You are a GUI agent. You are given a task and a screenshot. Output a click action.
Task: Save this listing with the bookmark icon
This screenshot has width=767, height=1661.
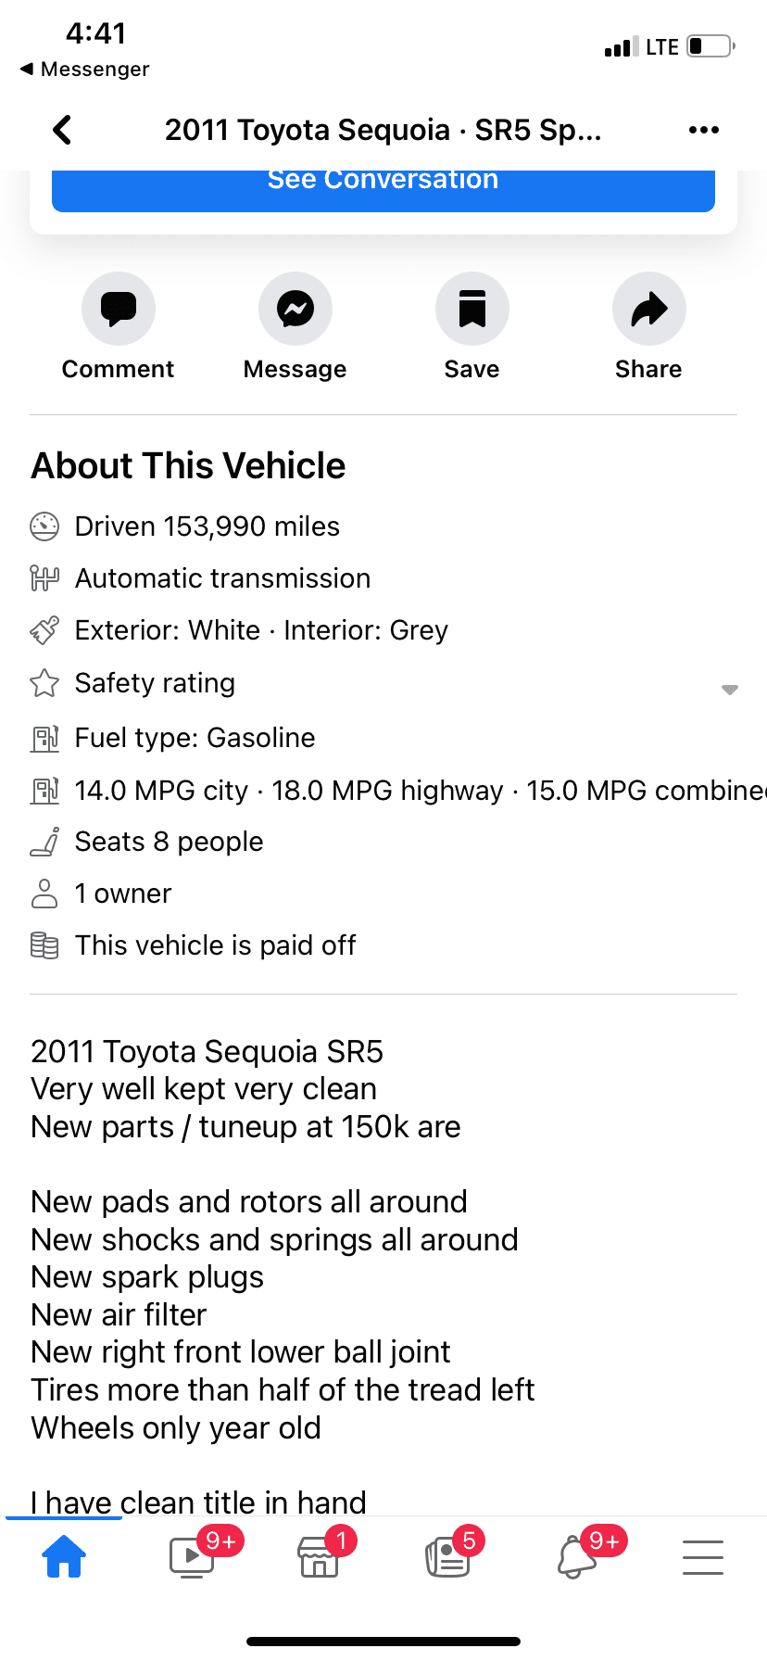(x=472, y=309)
